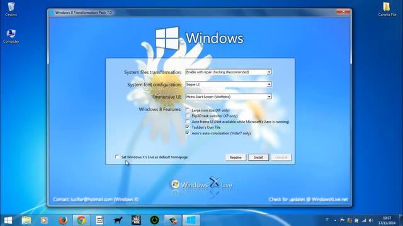Open the volume speaker tray icon
The width and height of the screenshot is (403, 226).
[x=371, y=220]
